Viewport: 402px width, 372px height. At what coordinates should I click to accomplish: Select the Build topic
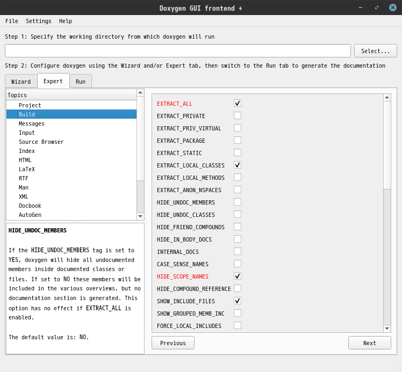coord(71,114)
